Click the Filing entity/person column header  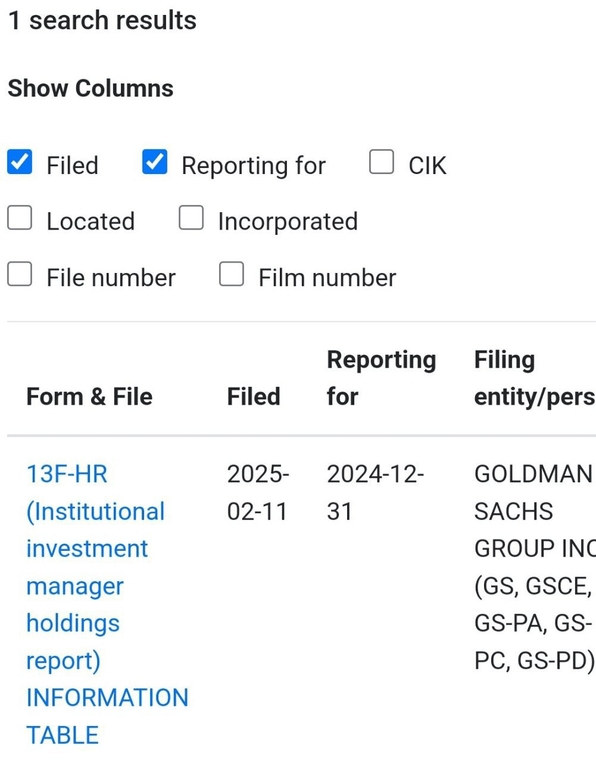pyautogui.click(x=535, y=378)
